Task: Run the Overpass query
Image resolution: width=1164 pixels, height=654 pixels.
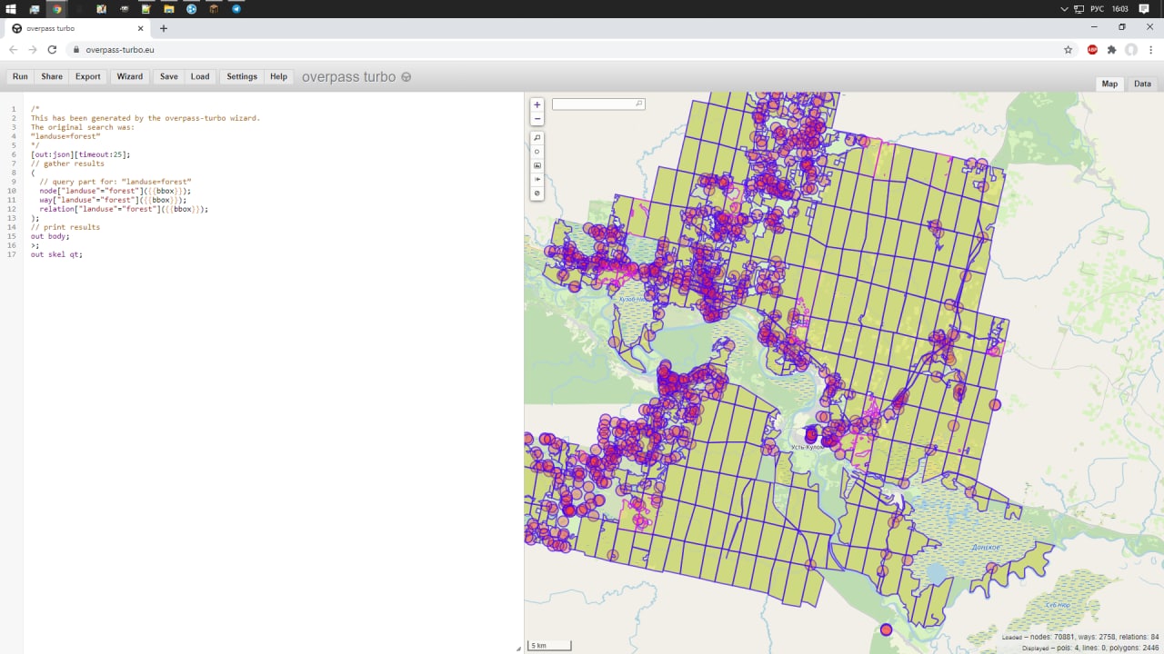Action: [20, 77]
